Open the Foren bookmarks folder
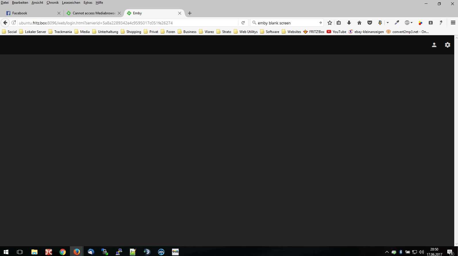The width and height of the screenshot is (458, 256). pyautogui.click(x=168, y=32)
